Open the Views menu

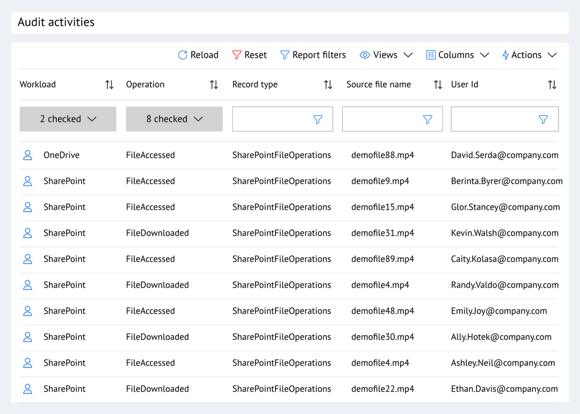point(386,55)
